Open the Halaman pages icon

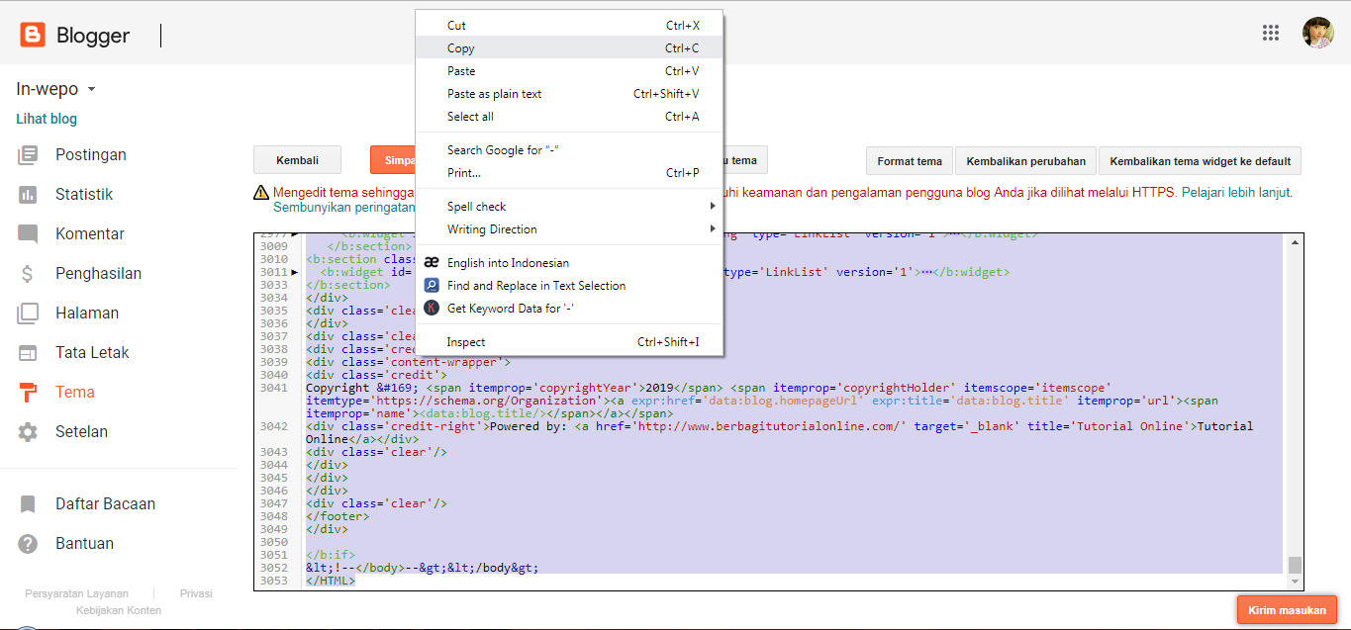28,313
